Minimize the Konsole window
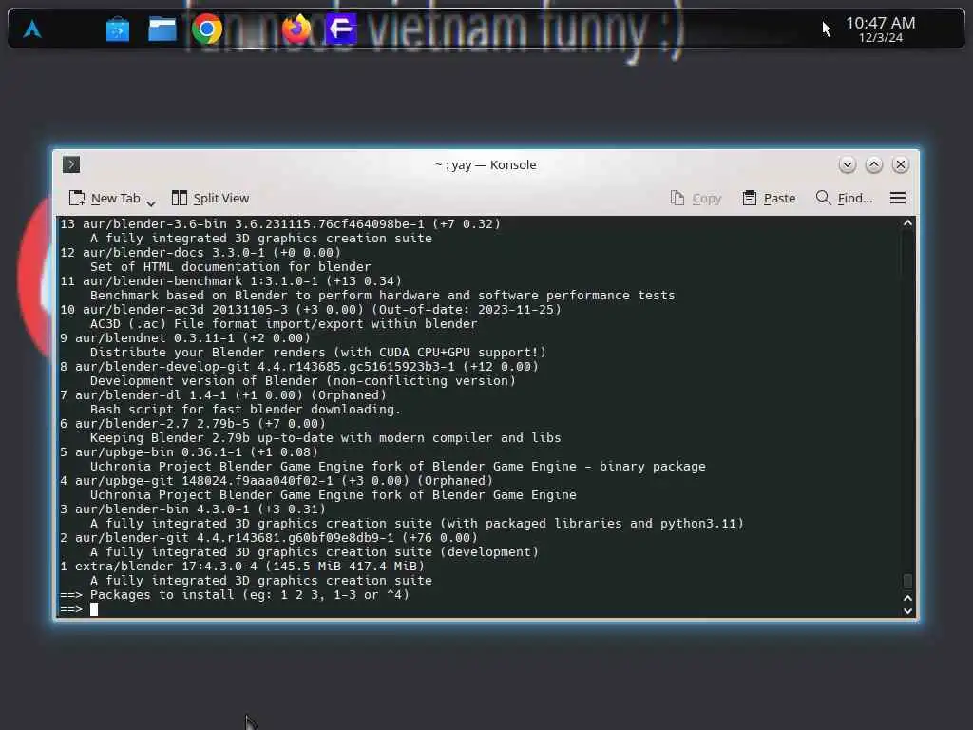973x730 pixels. (847, 164)
